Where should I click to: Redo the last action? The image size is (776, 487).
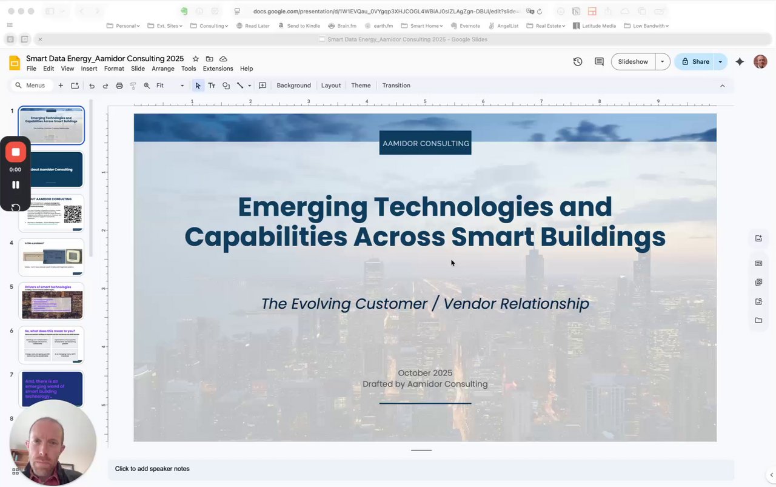point(105,86)
